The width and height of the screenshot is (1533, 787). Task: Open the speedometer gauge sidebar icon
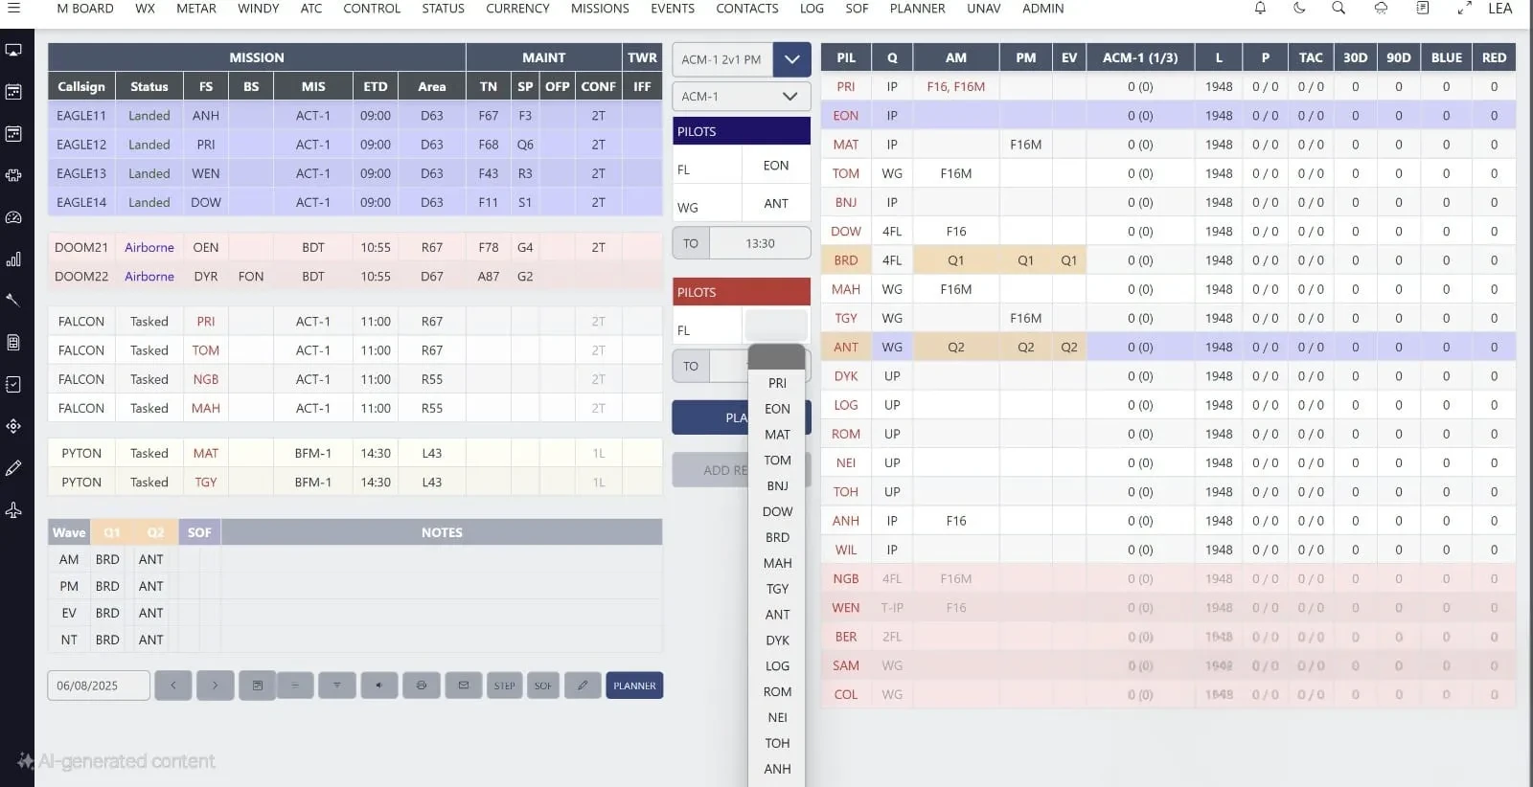click(13, 217)
